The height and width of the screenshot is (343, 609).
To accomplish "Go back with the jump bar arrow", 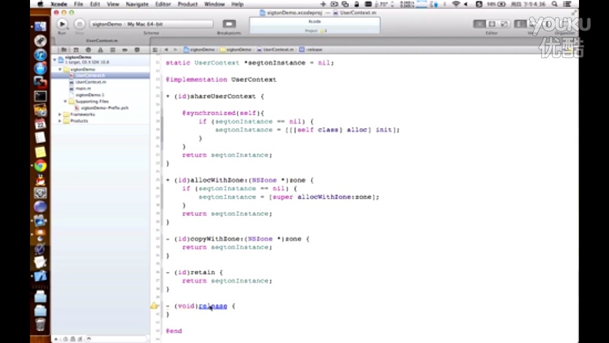I will [167, 50].
